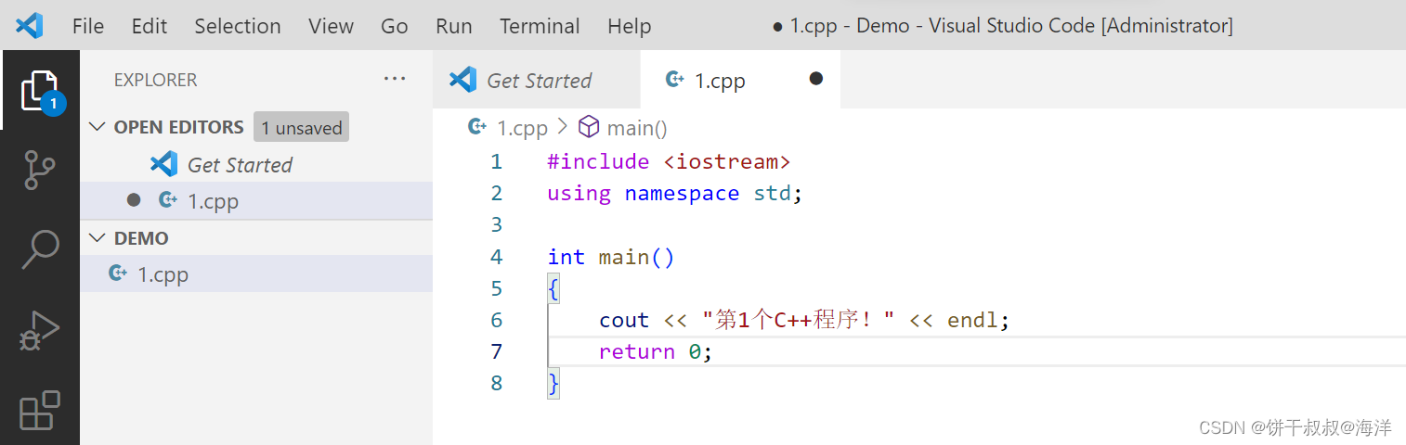
Task: Click the C++ icon in breadcrumb
Action: (x=477, y=127)
